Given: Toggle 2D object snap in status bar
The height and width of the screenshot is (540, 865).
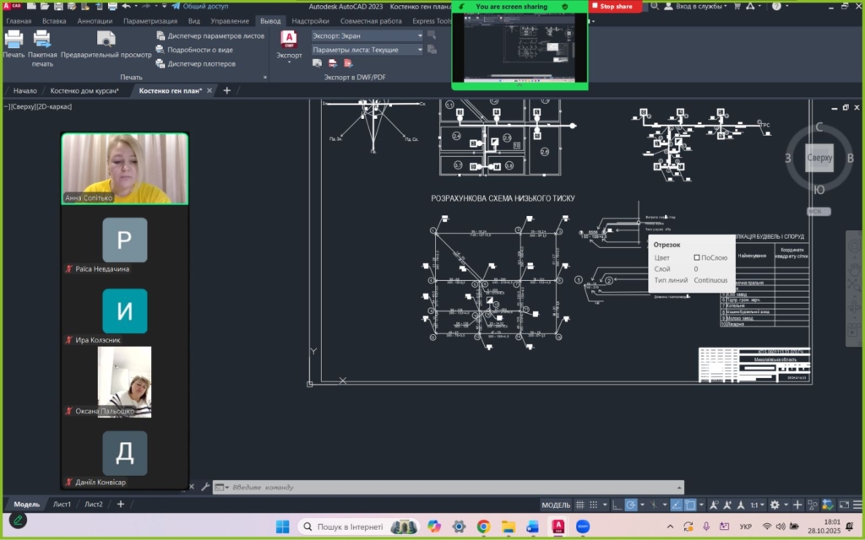Looking at the screenshot, I should (689, 505).
